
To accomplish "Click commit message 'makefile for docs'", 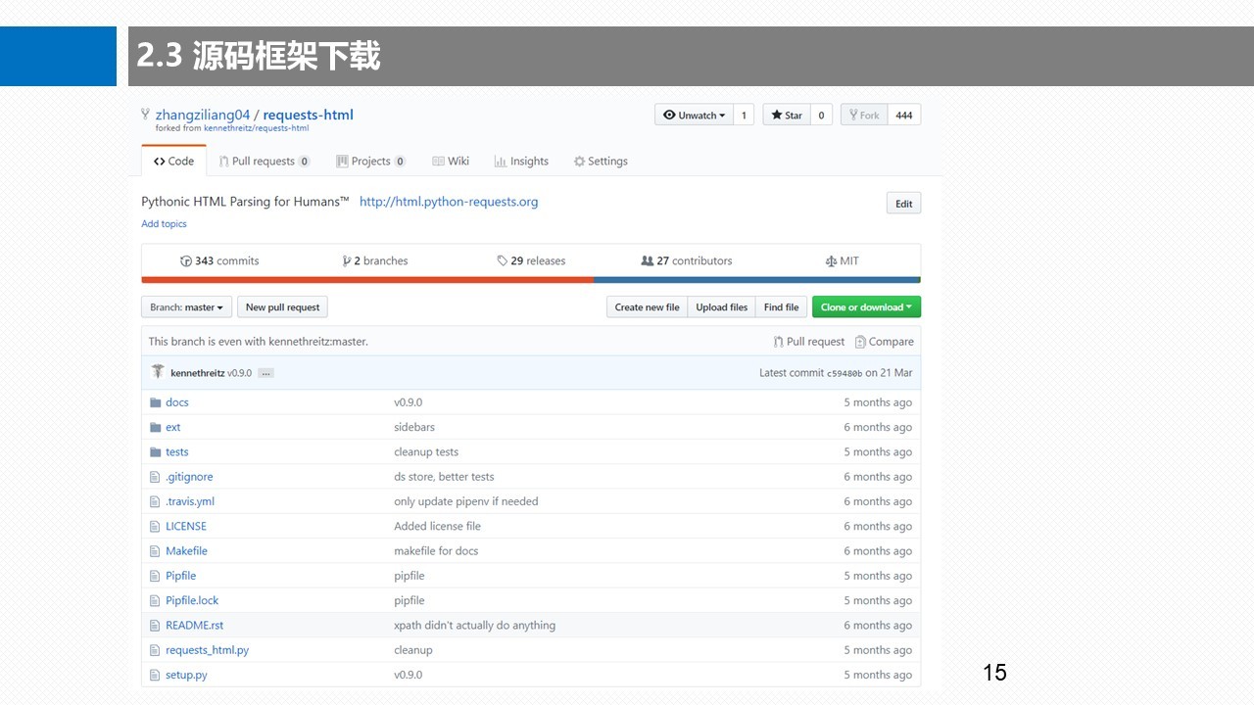I will [436, 551].
